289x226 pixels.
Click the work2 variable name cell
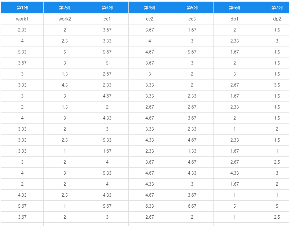pyautogui.click(x=65, y=19)
